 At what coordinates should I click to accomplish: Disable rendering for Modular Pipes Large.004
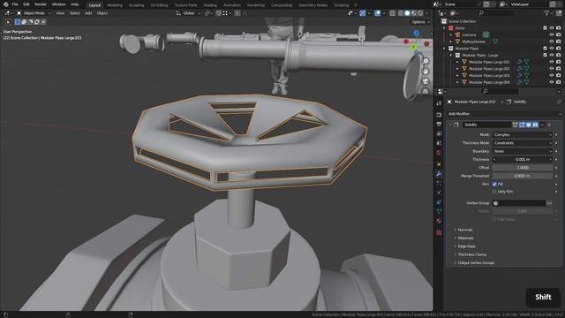pyautogui.click(x=558, y=82)
